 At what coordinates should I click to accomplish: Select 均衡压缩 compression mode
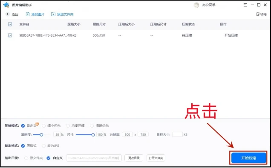[68, 126]
